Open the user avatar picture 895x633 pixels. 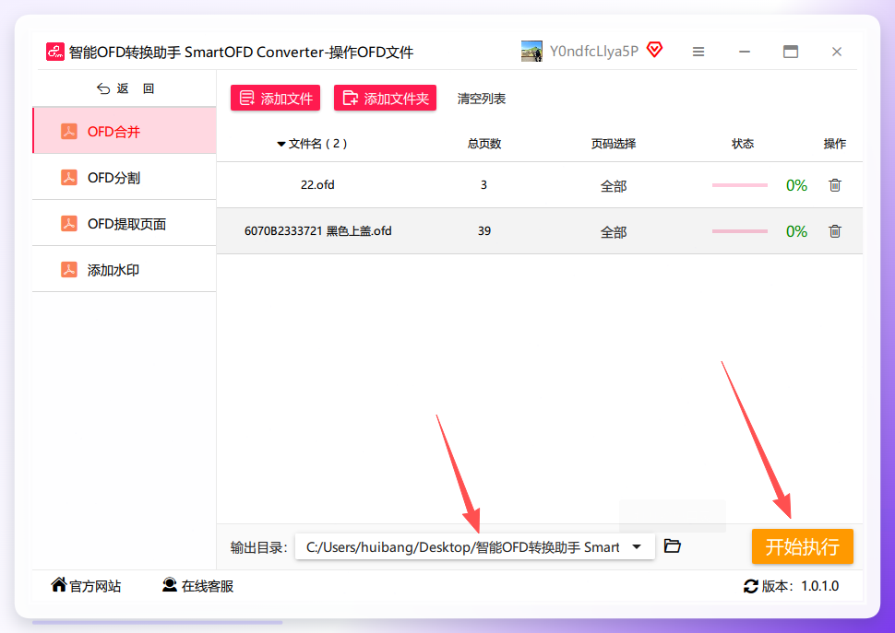[531, 52]
